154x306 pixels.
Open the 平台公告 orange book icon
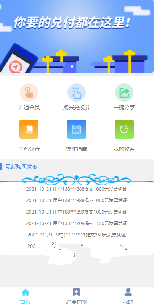(x=29, y=129)
